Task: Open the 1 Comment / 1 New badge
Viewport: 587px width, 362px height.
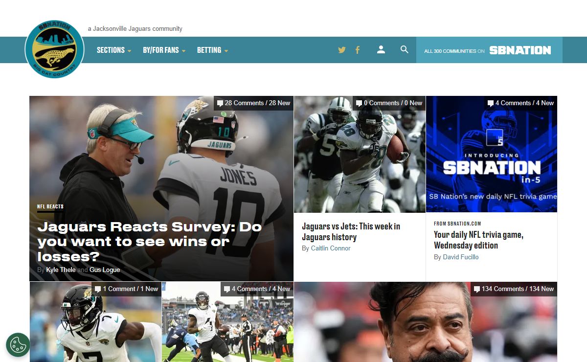Action: 127,289
